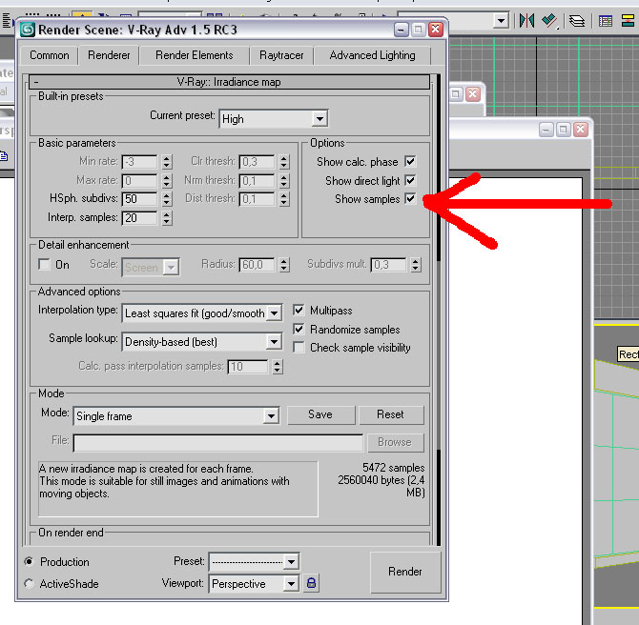Screen dimensions: 639x625
Task: Increase HSph. subdivs with up arrow
Action: coord(166,195)
